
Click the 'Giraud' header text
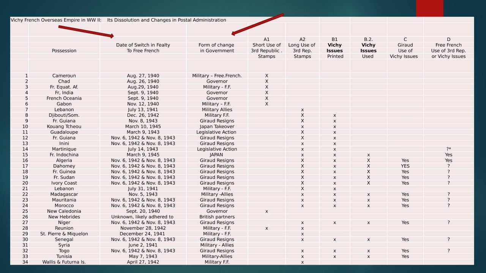coord(405,45)
